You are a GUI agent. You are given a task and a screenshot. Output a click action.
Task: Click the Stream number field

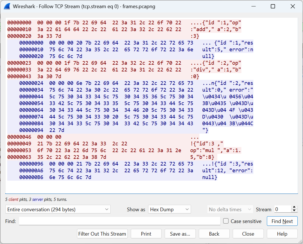[283, 209]
